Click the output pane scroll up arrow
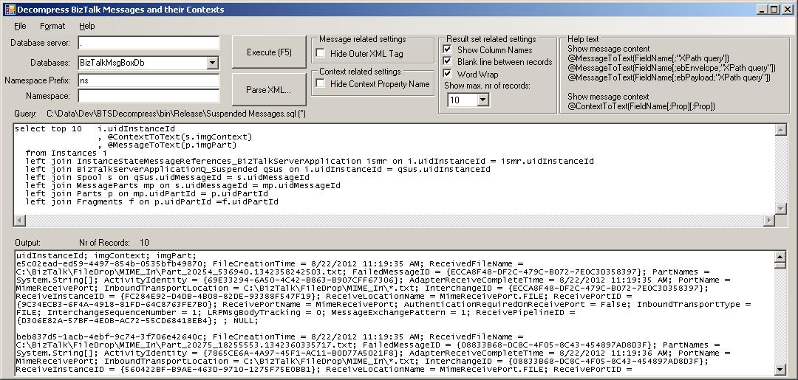798x380 pixels. point(781,255)
